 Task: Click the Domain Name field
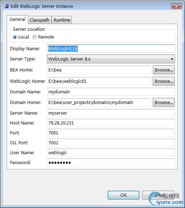click(111, 92)
